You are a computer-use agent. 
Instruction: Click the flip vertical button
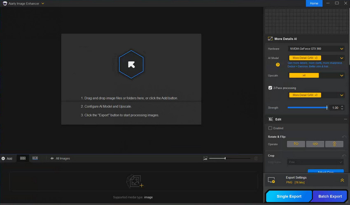(x=334, y=144)
